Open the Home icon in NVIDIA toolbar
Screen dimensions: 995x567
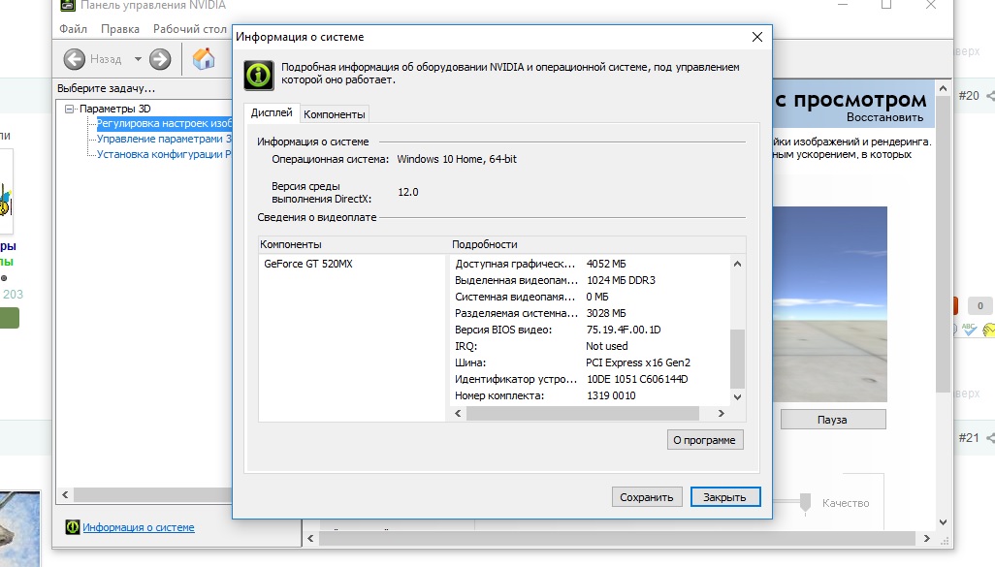204,59
